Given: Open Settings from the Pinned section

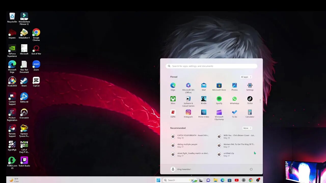Looking at the screenshot, I should click(250, 86).
